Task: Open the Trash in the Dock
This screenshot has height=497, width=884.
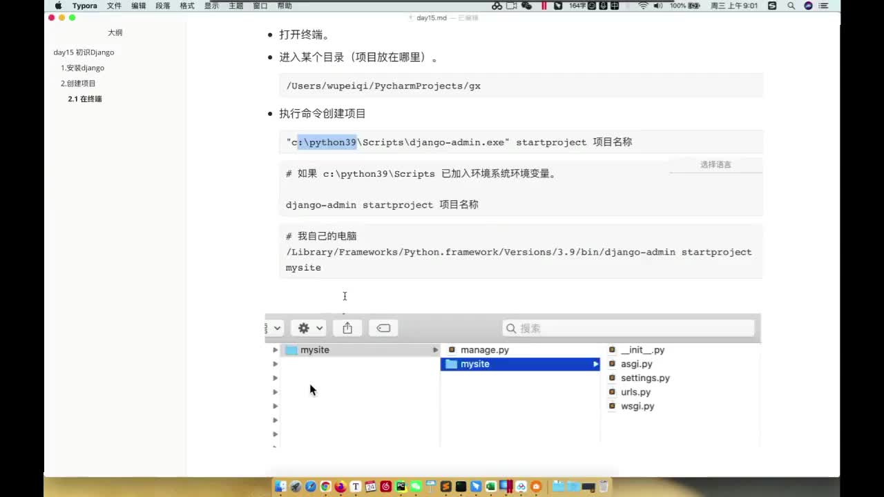Action: (x=604, y=487)
